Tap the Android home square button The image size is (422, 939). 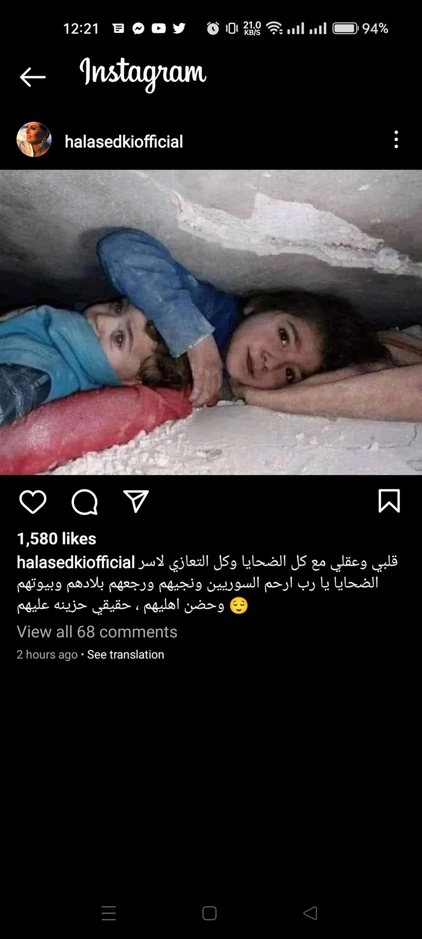click(x=209, y=913)
